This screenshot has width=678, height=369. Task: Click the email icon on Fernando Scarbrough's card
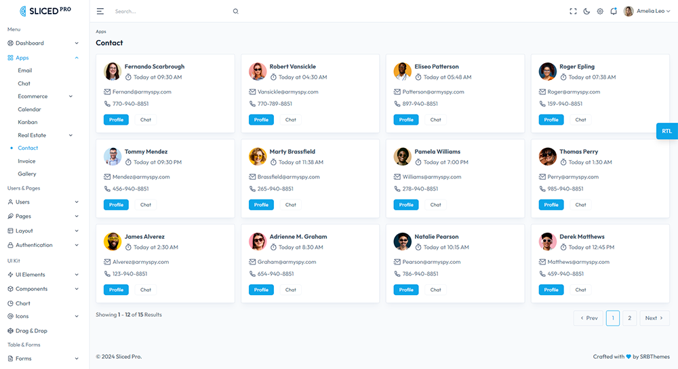(x=107, y=92)
